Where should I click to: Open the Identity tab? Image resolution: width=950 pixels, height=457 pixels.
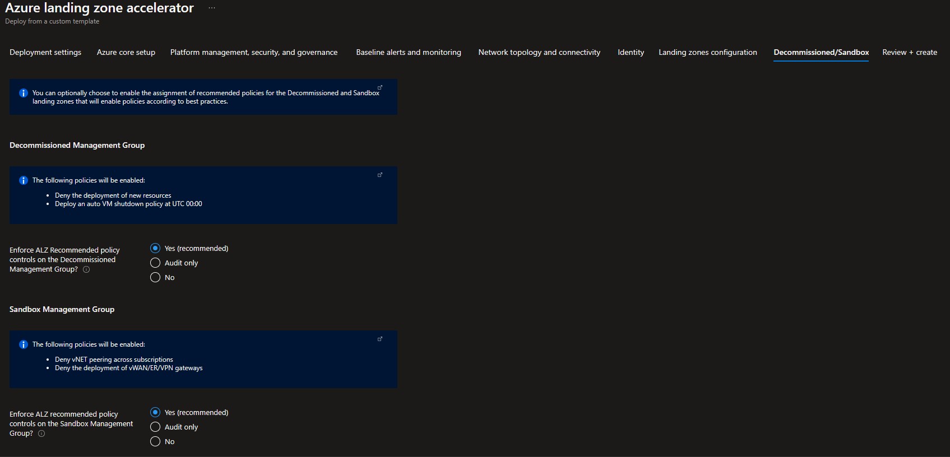pyautogui.click(x=631, y=52)
